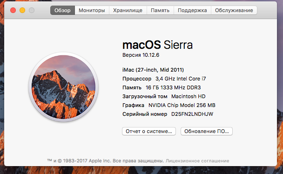Click the macOS Sierra title text
The image size is (283, 174).
pyautogui.click(x=157, y=45)
